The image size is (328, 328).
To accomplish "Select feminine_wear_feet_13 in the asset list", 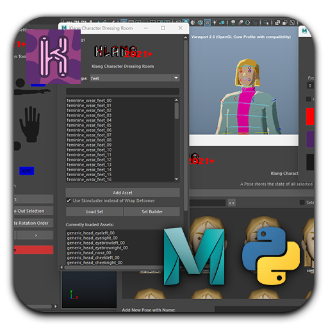I will coord(89,165).
